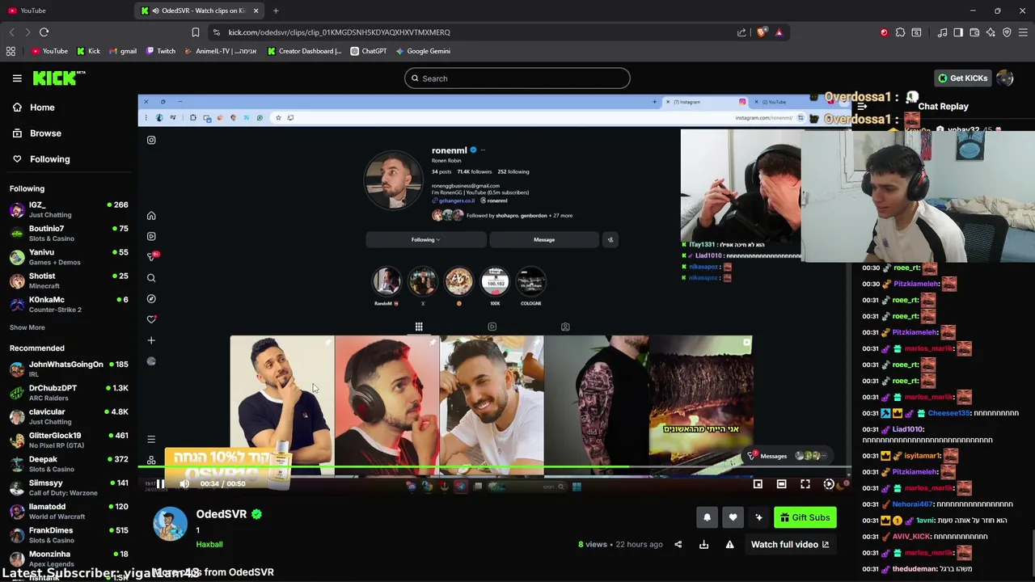
Task: Open Boutinio7 channel from the sidebar
Action: [x=69, y=233]
